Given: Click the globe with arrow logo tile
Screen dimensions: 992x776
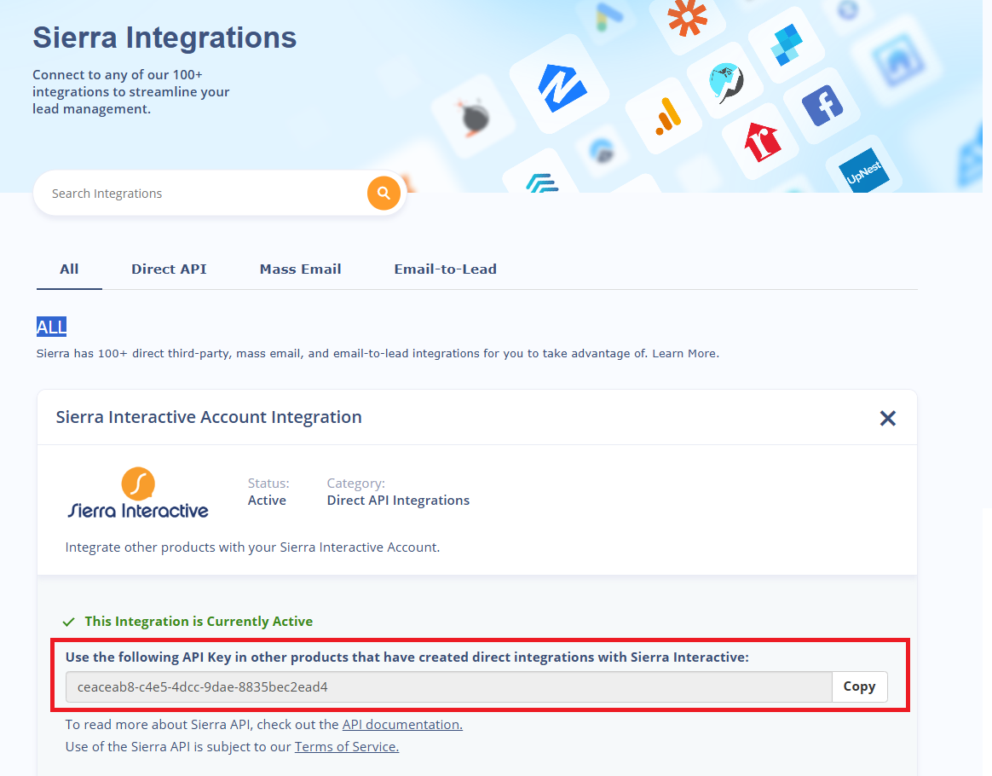Looking at the screenshot, I should (x=726, y=82).
